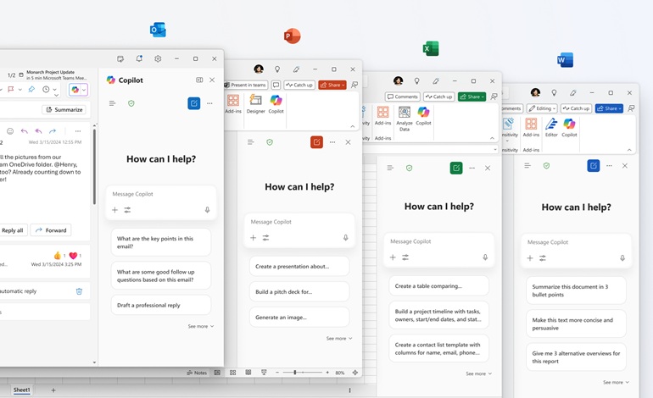Open Analyze Data in the Excel ribbon
This screenshot has width=653, height=398.
405,118
